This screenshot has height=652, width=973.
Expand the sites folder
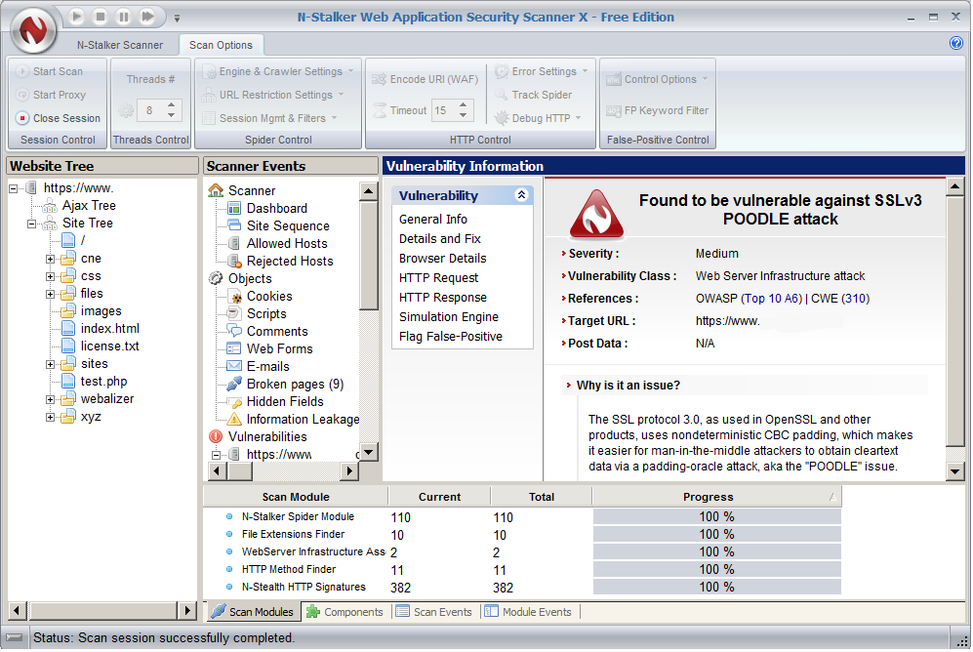[x=51, y=365]
